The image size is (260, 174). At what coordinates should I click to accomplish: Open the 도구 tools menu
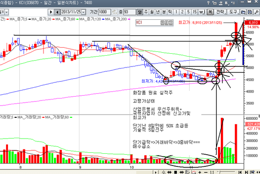coord(234,12)
